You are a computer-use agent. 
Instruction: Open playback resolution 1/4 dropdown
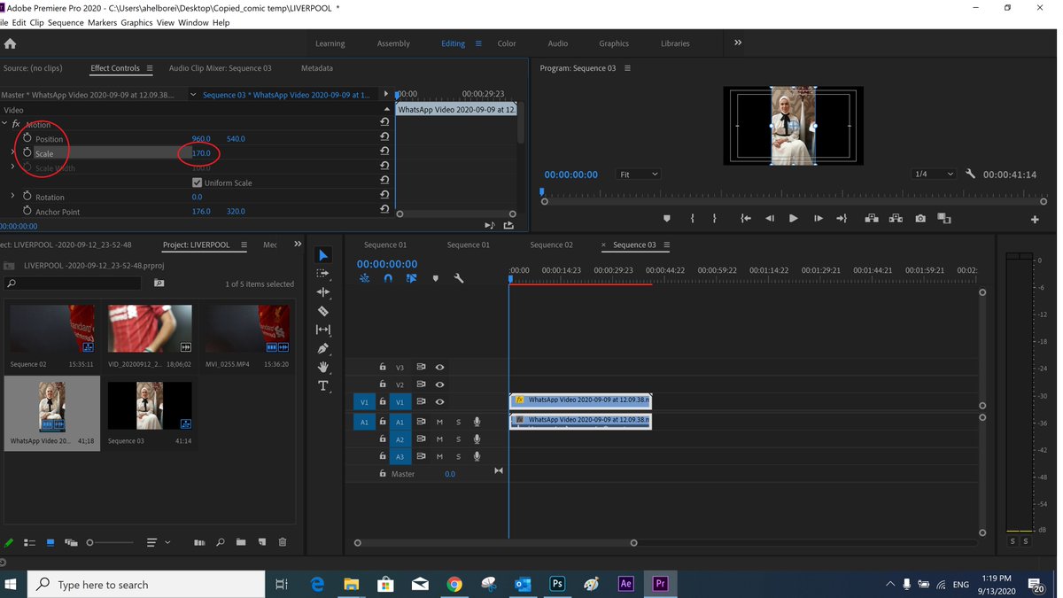click(934, 175)
